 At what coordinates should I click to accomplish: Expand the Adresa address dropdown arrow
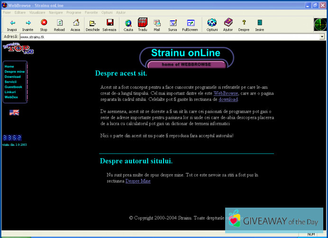(322, 37)
